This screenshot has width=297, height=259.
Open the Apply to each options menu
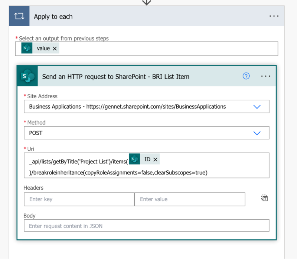coord(274,16)
